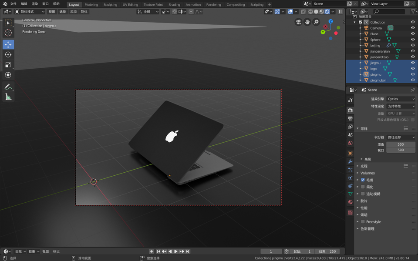
Task: Jump to the last frame
Action: tap(188, 251)
